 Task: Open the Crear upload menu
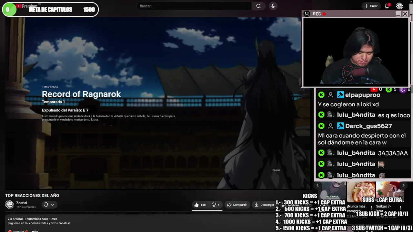tap(371, 6)
